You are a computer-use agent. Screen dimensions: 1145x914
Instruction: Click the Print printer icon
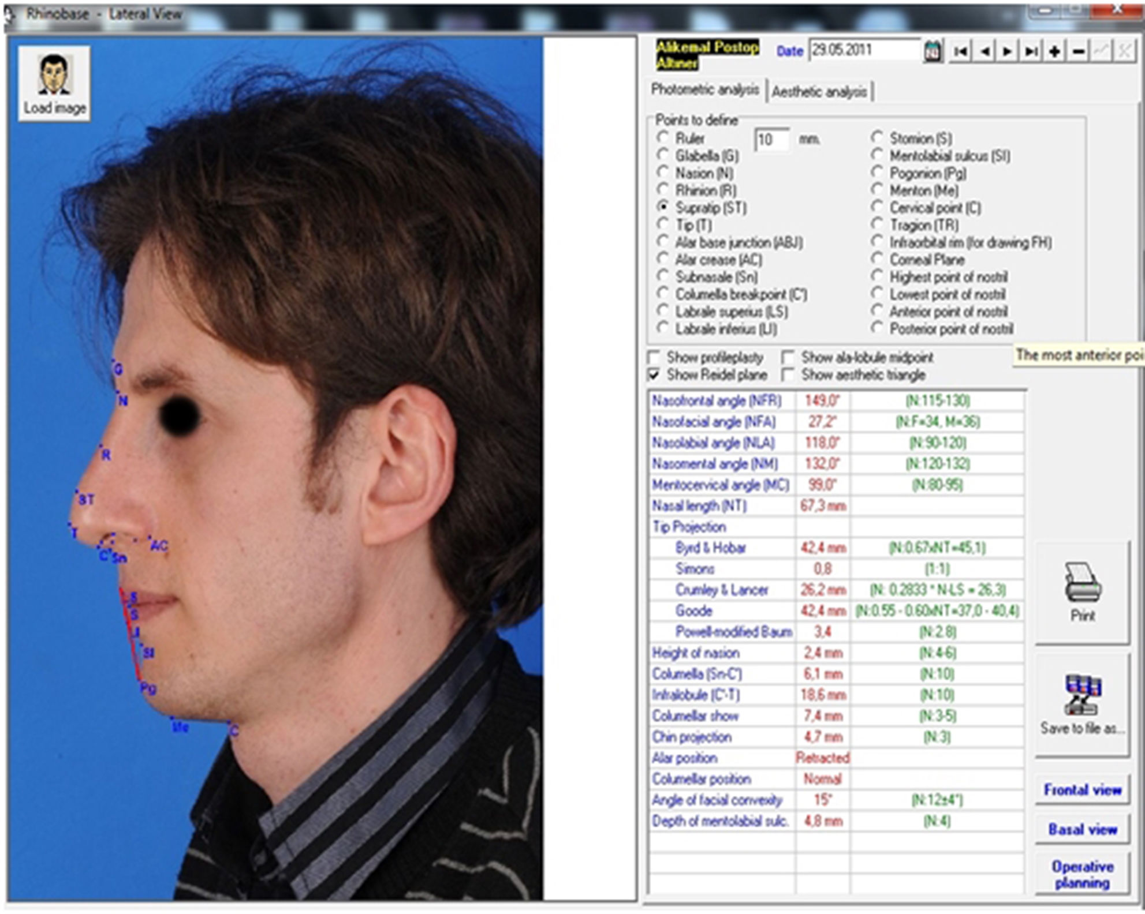pyautogui.click(x=1082, y=583)
